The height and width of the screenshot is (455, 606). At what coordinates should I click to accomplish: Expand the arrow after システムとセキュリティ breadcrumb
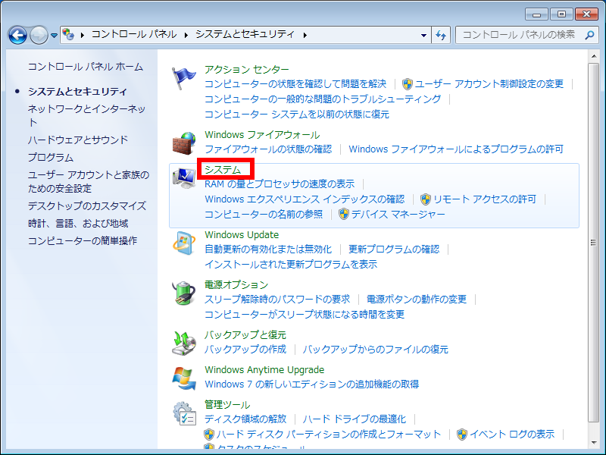pos(305,35)
